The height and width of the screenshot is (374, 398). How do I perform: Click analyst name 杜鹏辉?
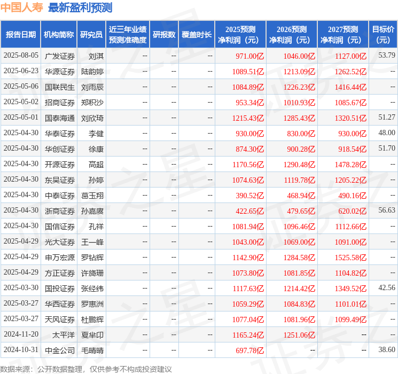[92, 320]
